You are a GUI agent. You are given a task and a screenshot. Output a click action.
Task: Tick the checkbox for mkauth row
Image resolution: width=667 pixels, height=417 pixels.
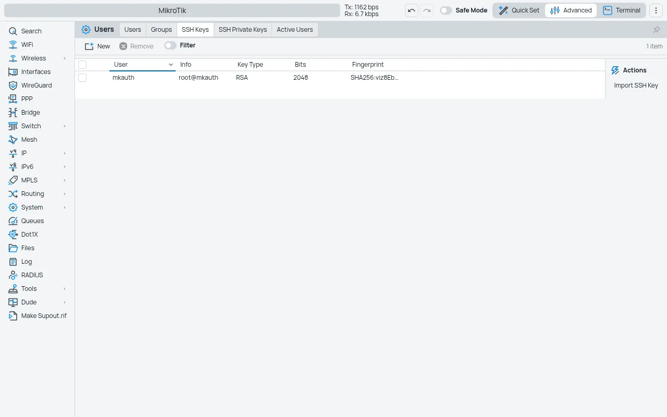[82, 78]
